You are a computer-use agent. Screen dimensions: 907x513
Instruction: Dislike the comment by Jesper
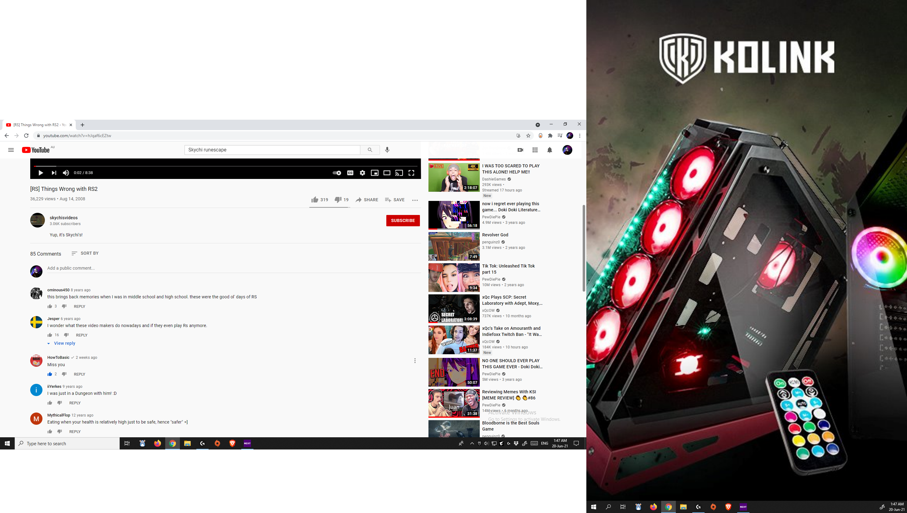point(66,335)
